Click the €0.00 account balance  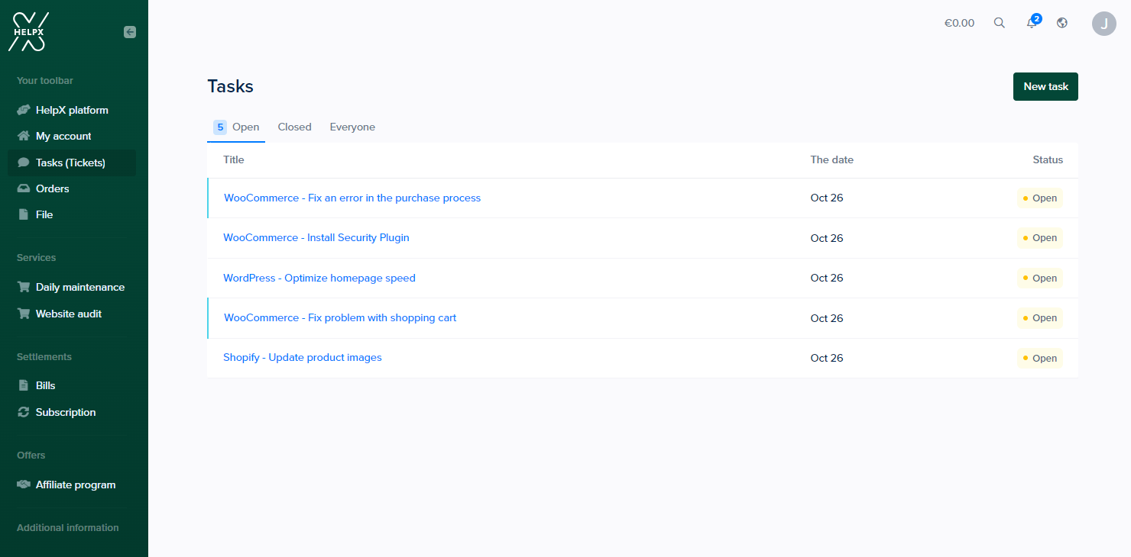959,23
